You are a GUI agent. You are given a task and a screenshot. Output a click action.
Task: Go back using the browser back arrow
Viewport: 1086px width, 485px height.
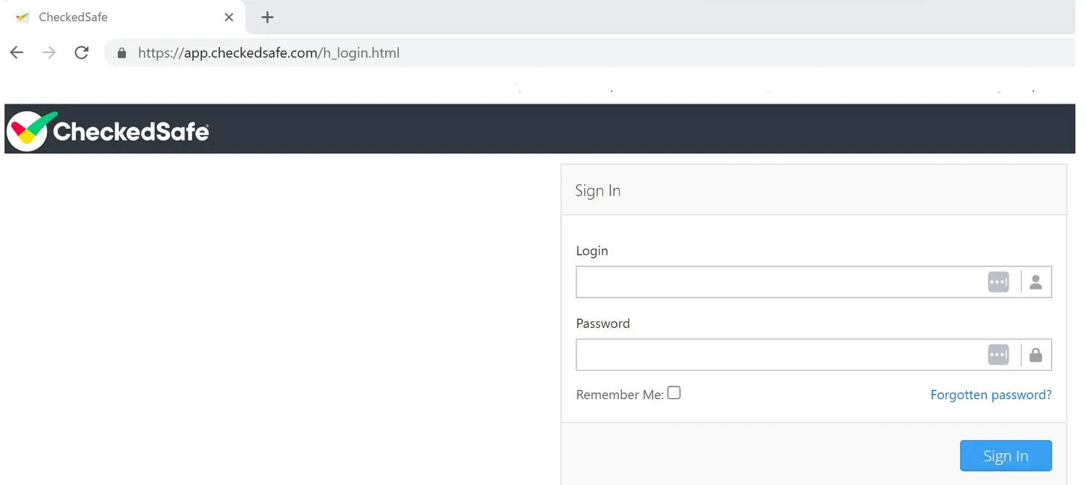tap(17, 52)
